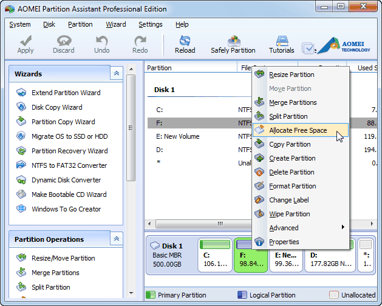Open the Help menu

(x=182, y=24)
